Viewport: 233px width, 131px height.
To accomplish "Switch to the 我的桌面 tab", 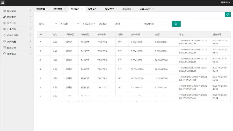I will [40, 9].
